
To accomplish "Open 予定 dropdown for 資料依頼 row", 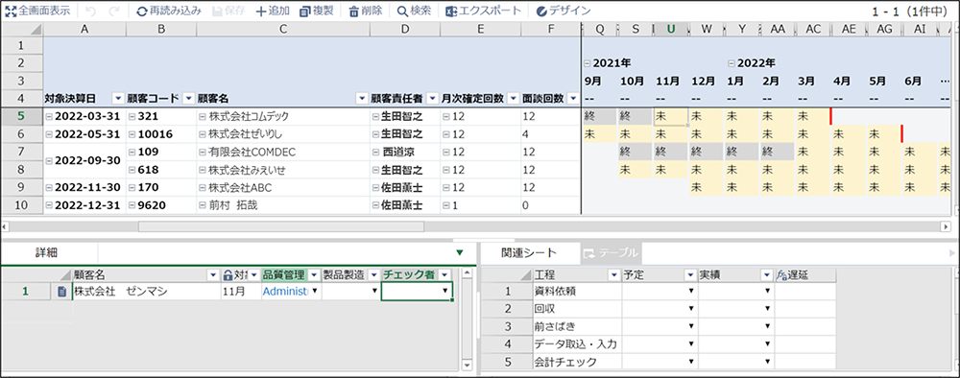I will 690,292.
